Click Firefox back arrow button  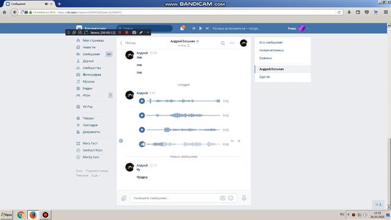click(15, 12)
